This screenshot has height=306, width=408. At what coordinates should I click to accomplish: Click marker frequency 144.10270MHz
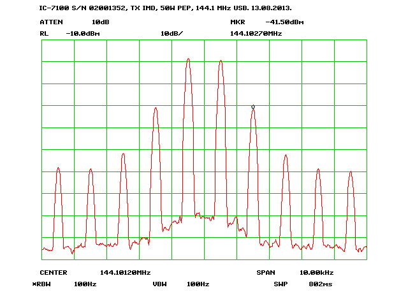coord(256,34)
